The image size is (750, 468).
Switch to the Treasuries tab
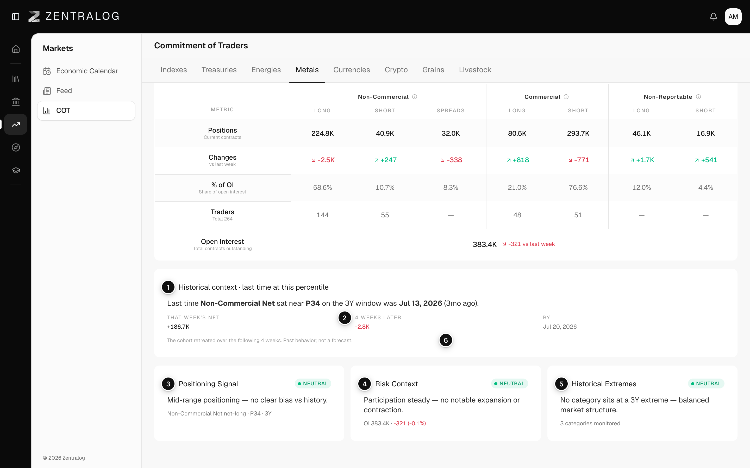(x=219, y=70)
